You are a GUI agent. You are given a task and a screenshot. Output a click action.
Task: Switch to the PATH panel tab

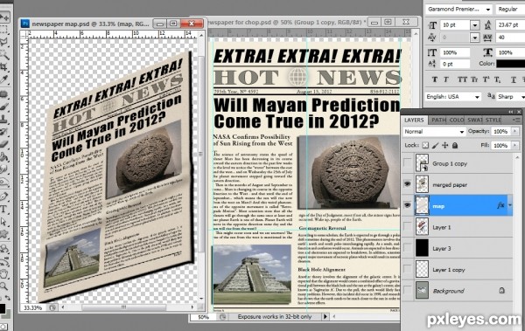[438, 120]
